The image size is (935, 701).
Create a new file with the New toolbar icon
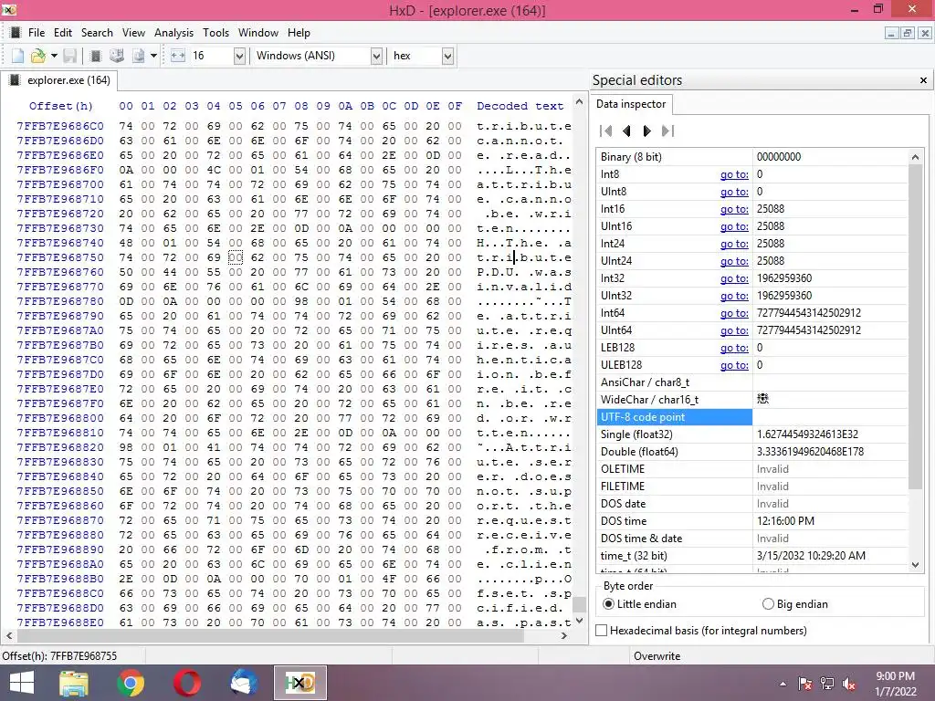pyautogui.click(x=18, y=56)
